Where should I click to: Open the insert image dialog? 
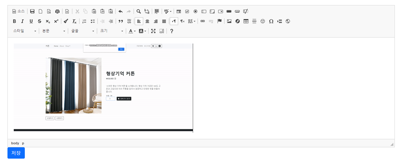coord(229,21)
